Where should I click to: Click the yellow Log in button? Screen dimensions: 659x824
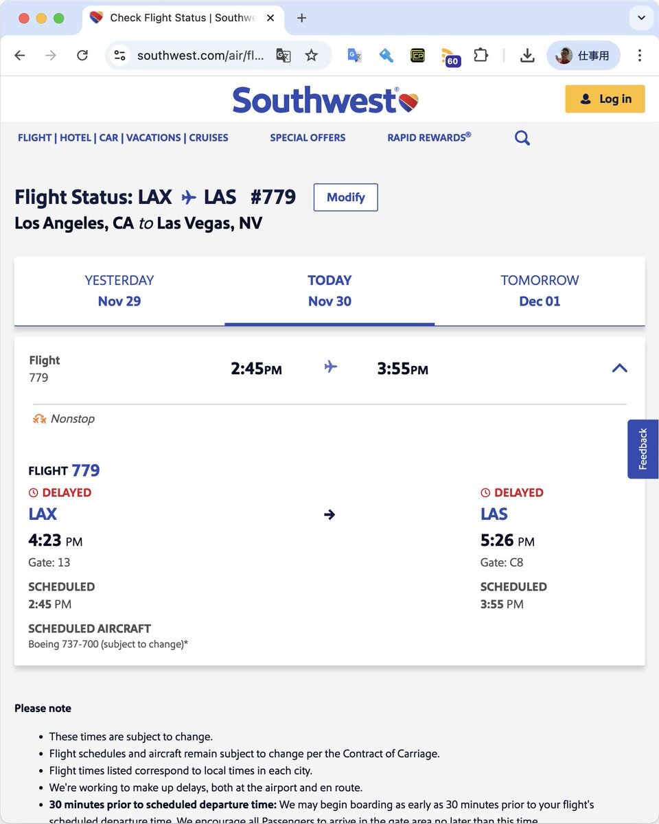[605, 99]
